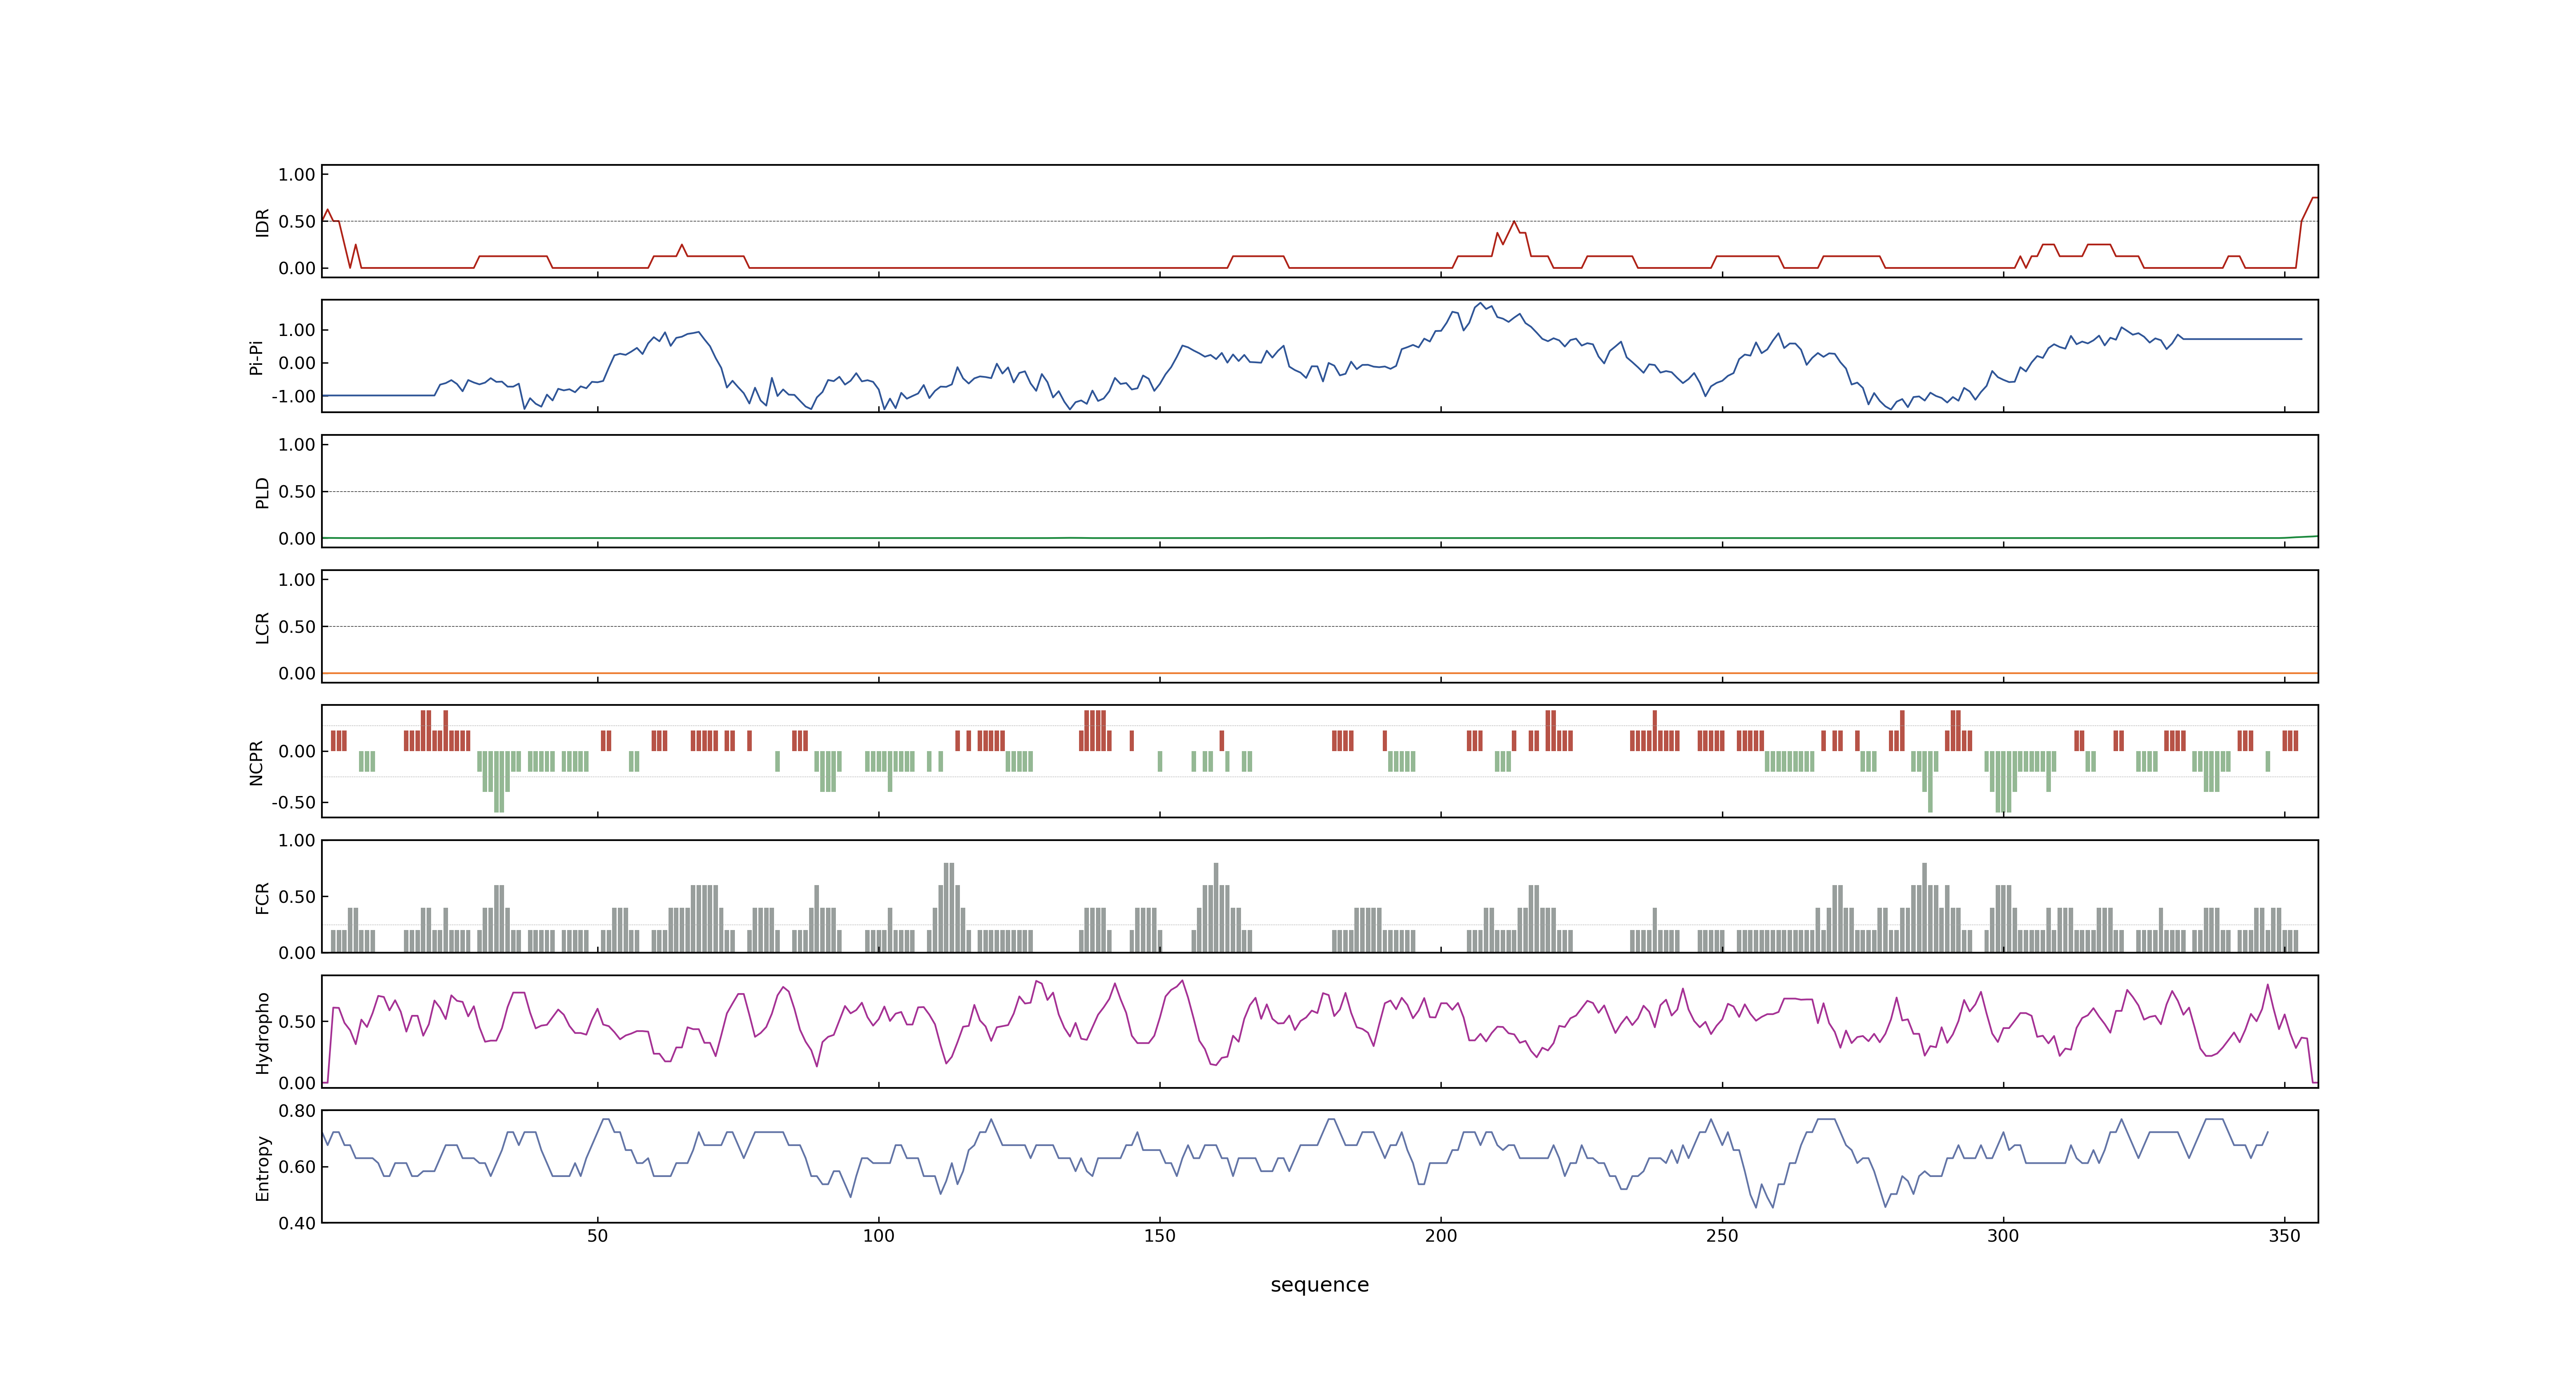This screenshot has width=2576, height=1374.
Task: Click the 0.00 tick on Pi-Pi axis
Action: click(297, 364)
